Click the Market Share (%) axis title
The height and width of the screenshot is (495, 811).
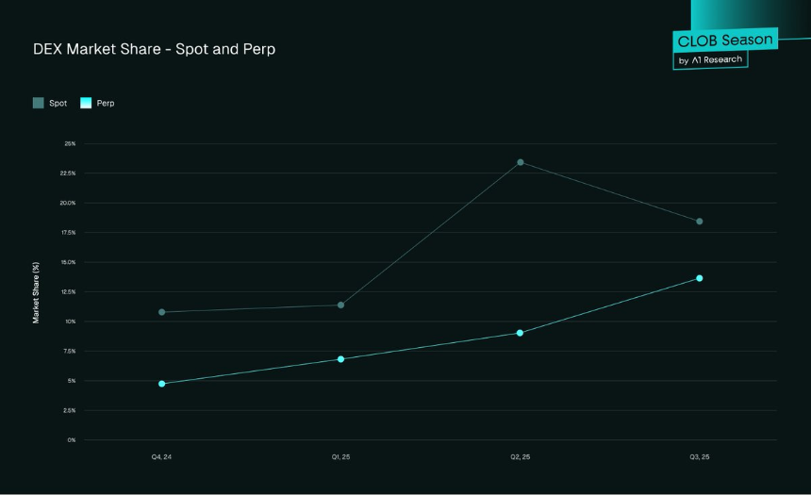(x=36, y=293)
